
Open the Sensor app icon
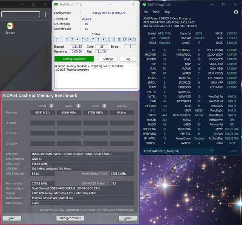click(10, 26)
